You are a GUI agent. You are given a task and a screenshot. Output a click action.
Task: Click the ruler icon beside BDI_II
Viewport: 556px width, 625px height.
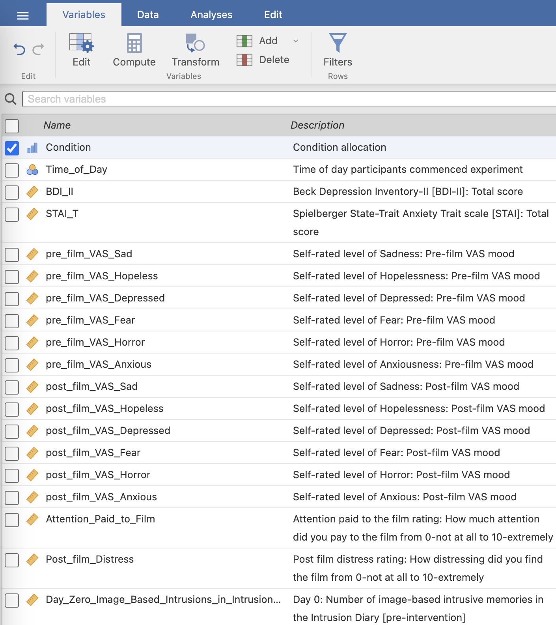point(32,192)
